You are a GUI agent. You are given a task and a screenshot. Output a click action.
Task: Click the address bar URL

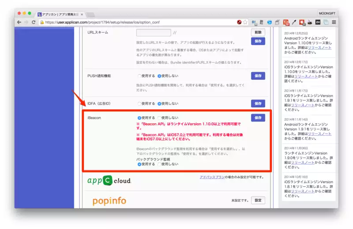[102, 22]
